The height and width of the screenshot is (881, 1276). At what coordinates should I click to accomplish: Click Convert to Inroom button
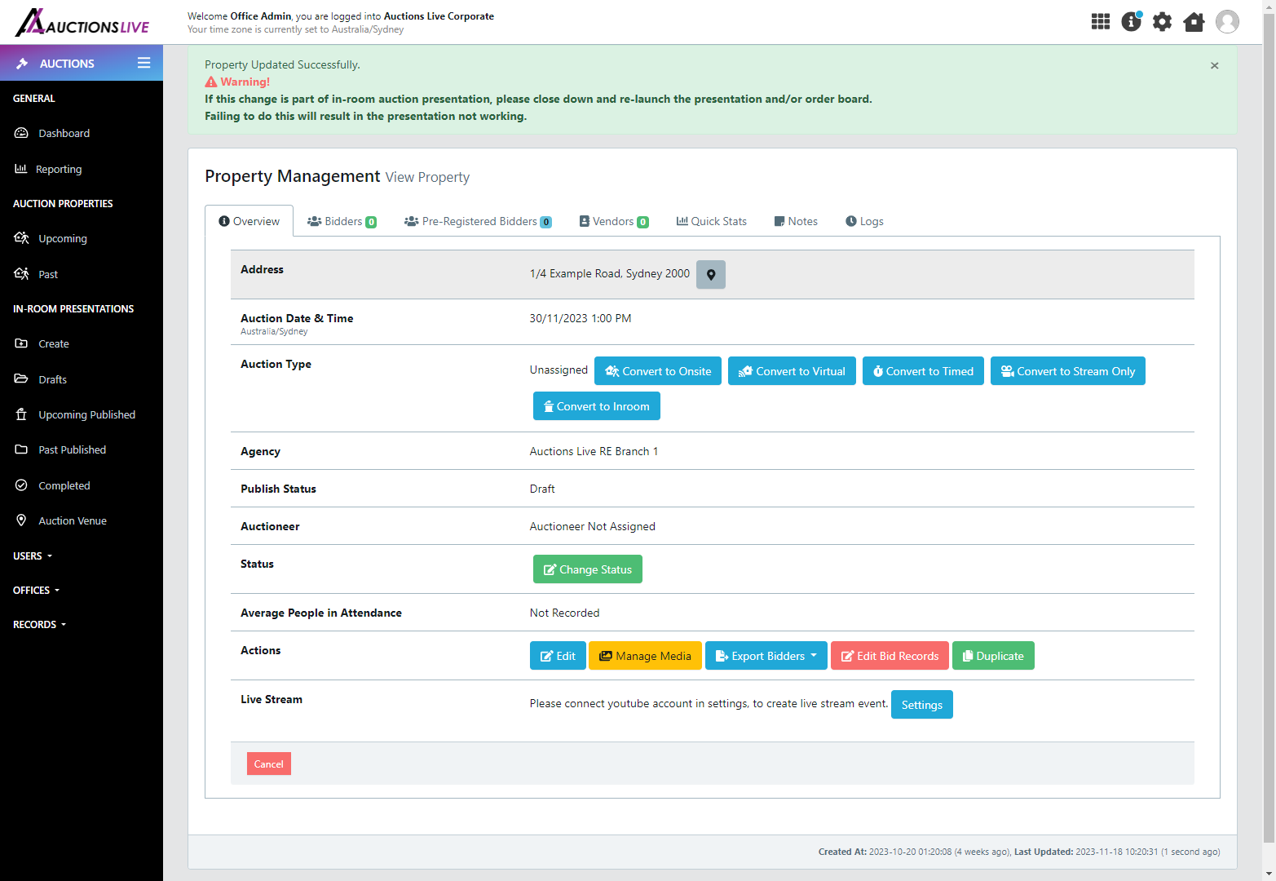coord(597,406)
